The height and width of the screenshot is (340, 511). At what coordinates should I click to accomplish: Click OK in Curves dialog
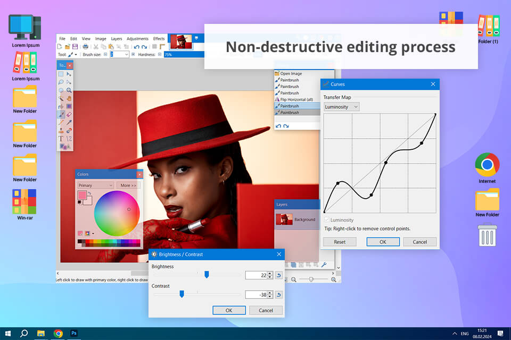383,242
